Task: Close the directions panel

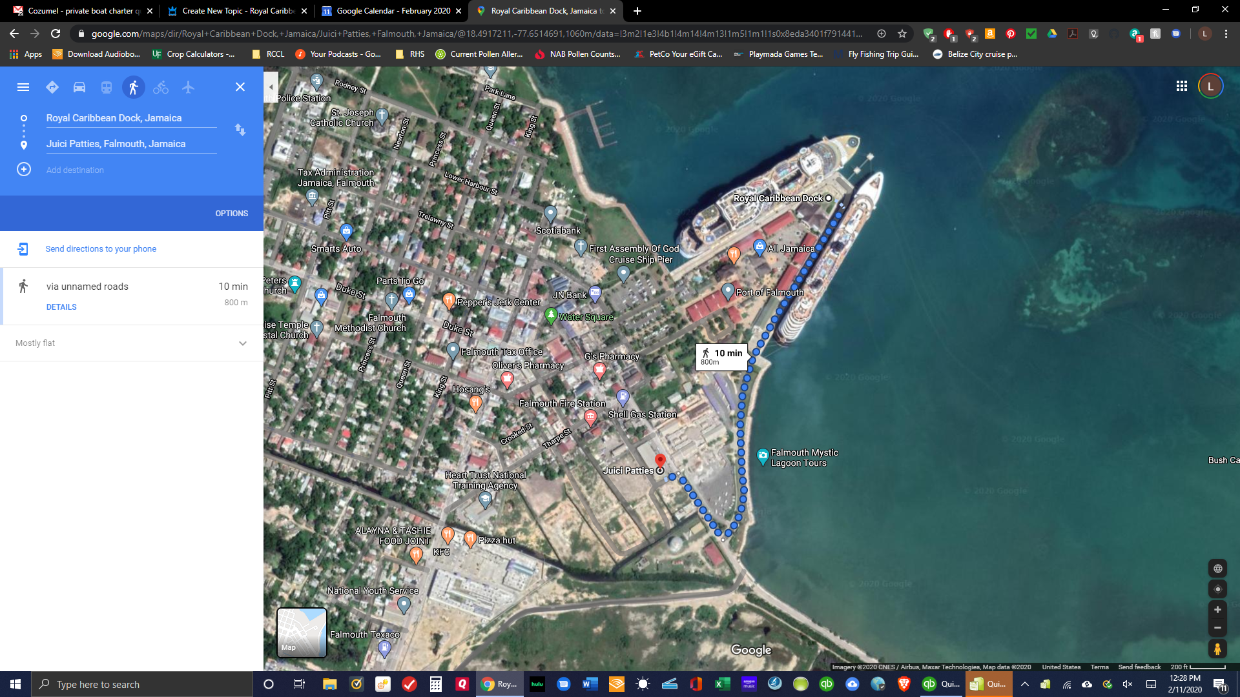Action: click(240, 87)
